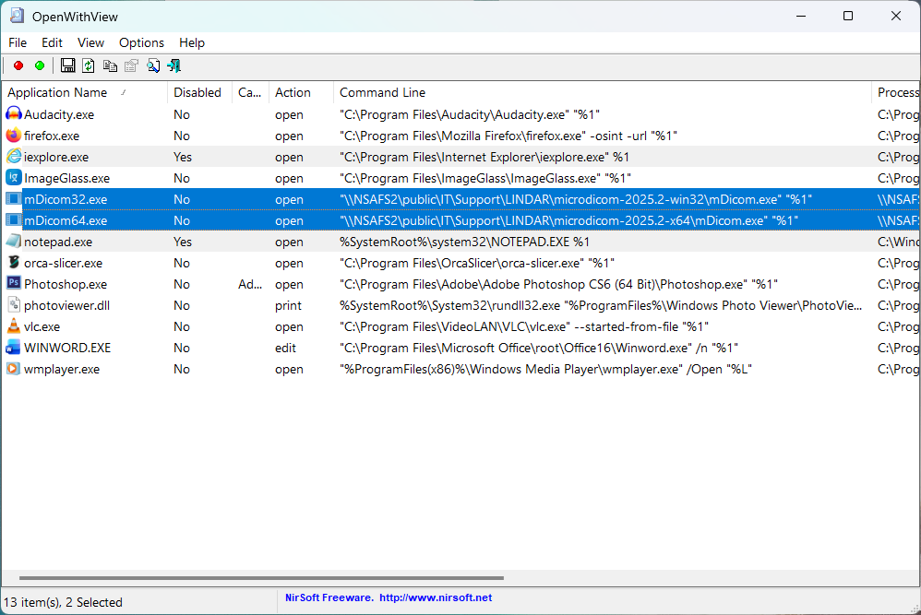The height and width of the screenshot is (615, 921).
Task: Click the green Enable Selected Items icon
Action: [40, 65]
